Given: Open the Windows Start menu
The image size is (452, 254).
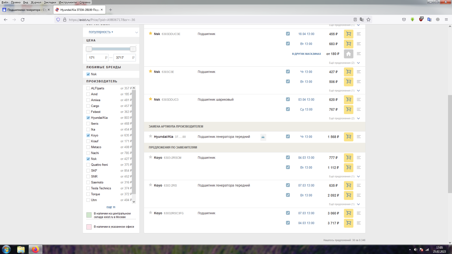Looking at the screenshot, I should click(6, 249).
